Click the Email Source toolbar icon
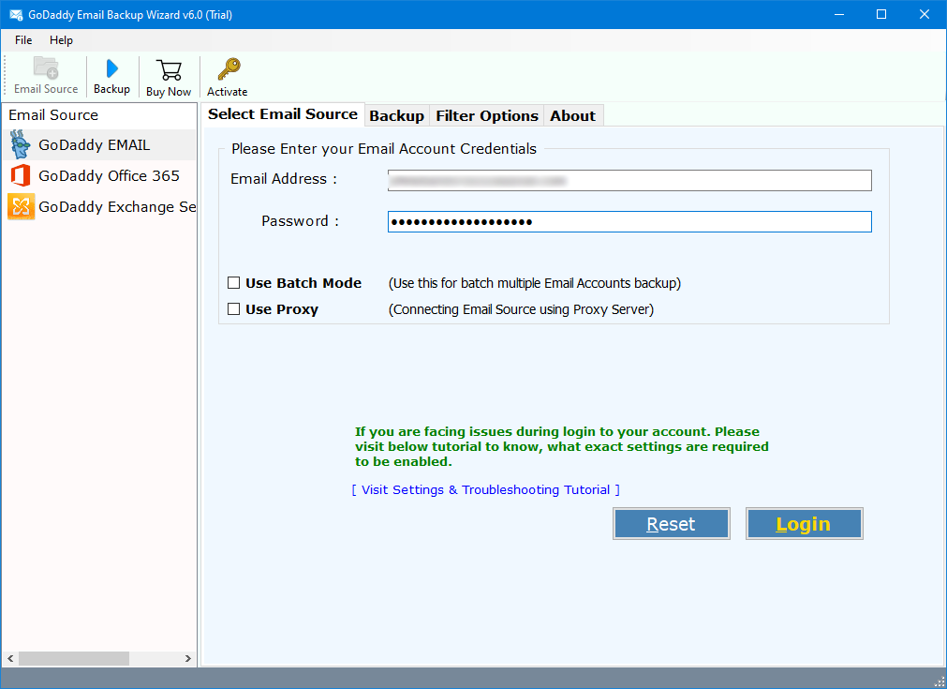The image size is (947, 689). (46, 67)
